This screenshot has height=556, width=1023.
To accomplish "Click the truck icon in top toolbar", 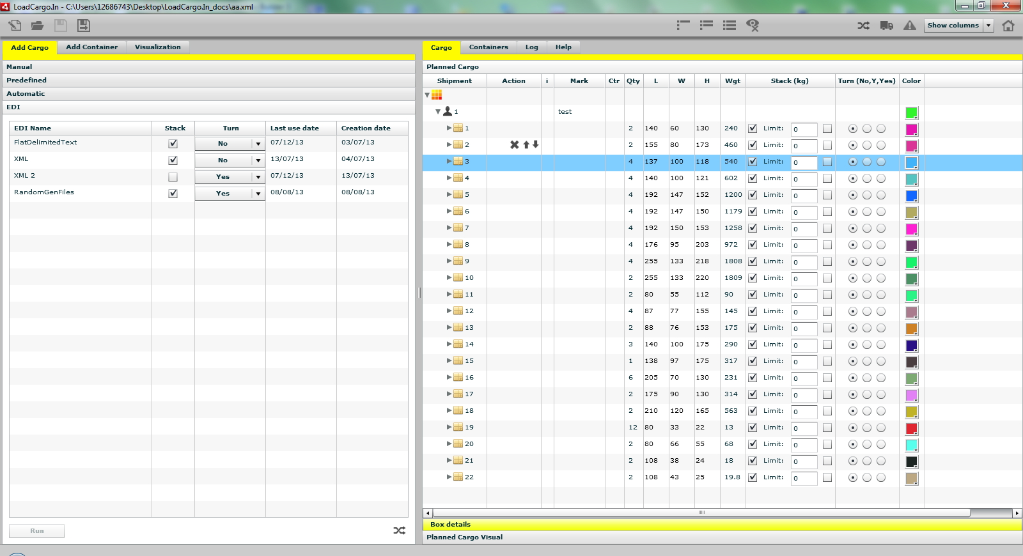I will (x=886, y=26).
